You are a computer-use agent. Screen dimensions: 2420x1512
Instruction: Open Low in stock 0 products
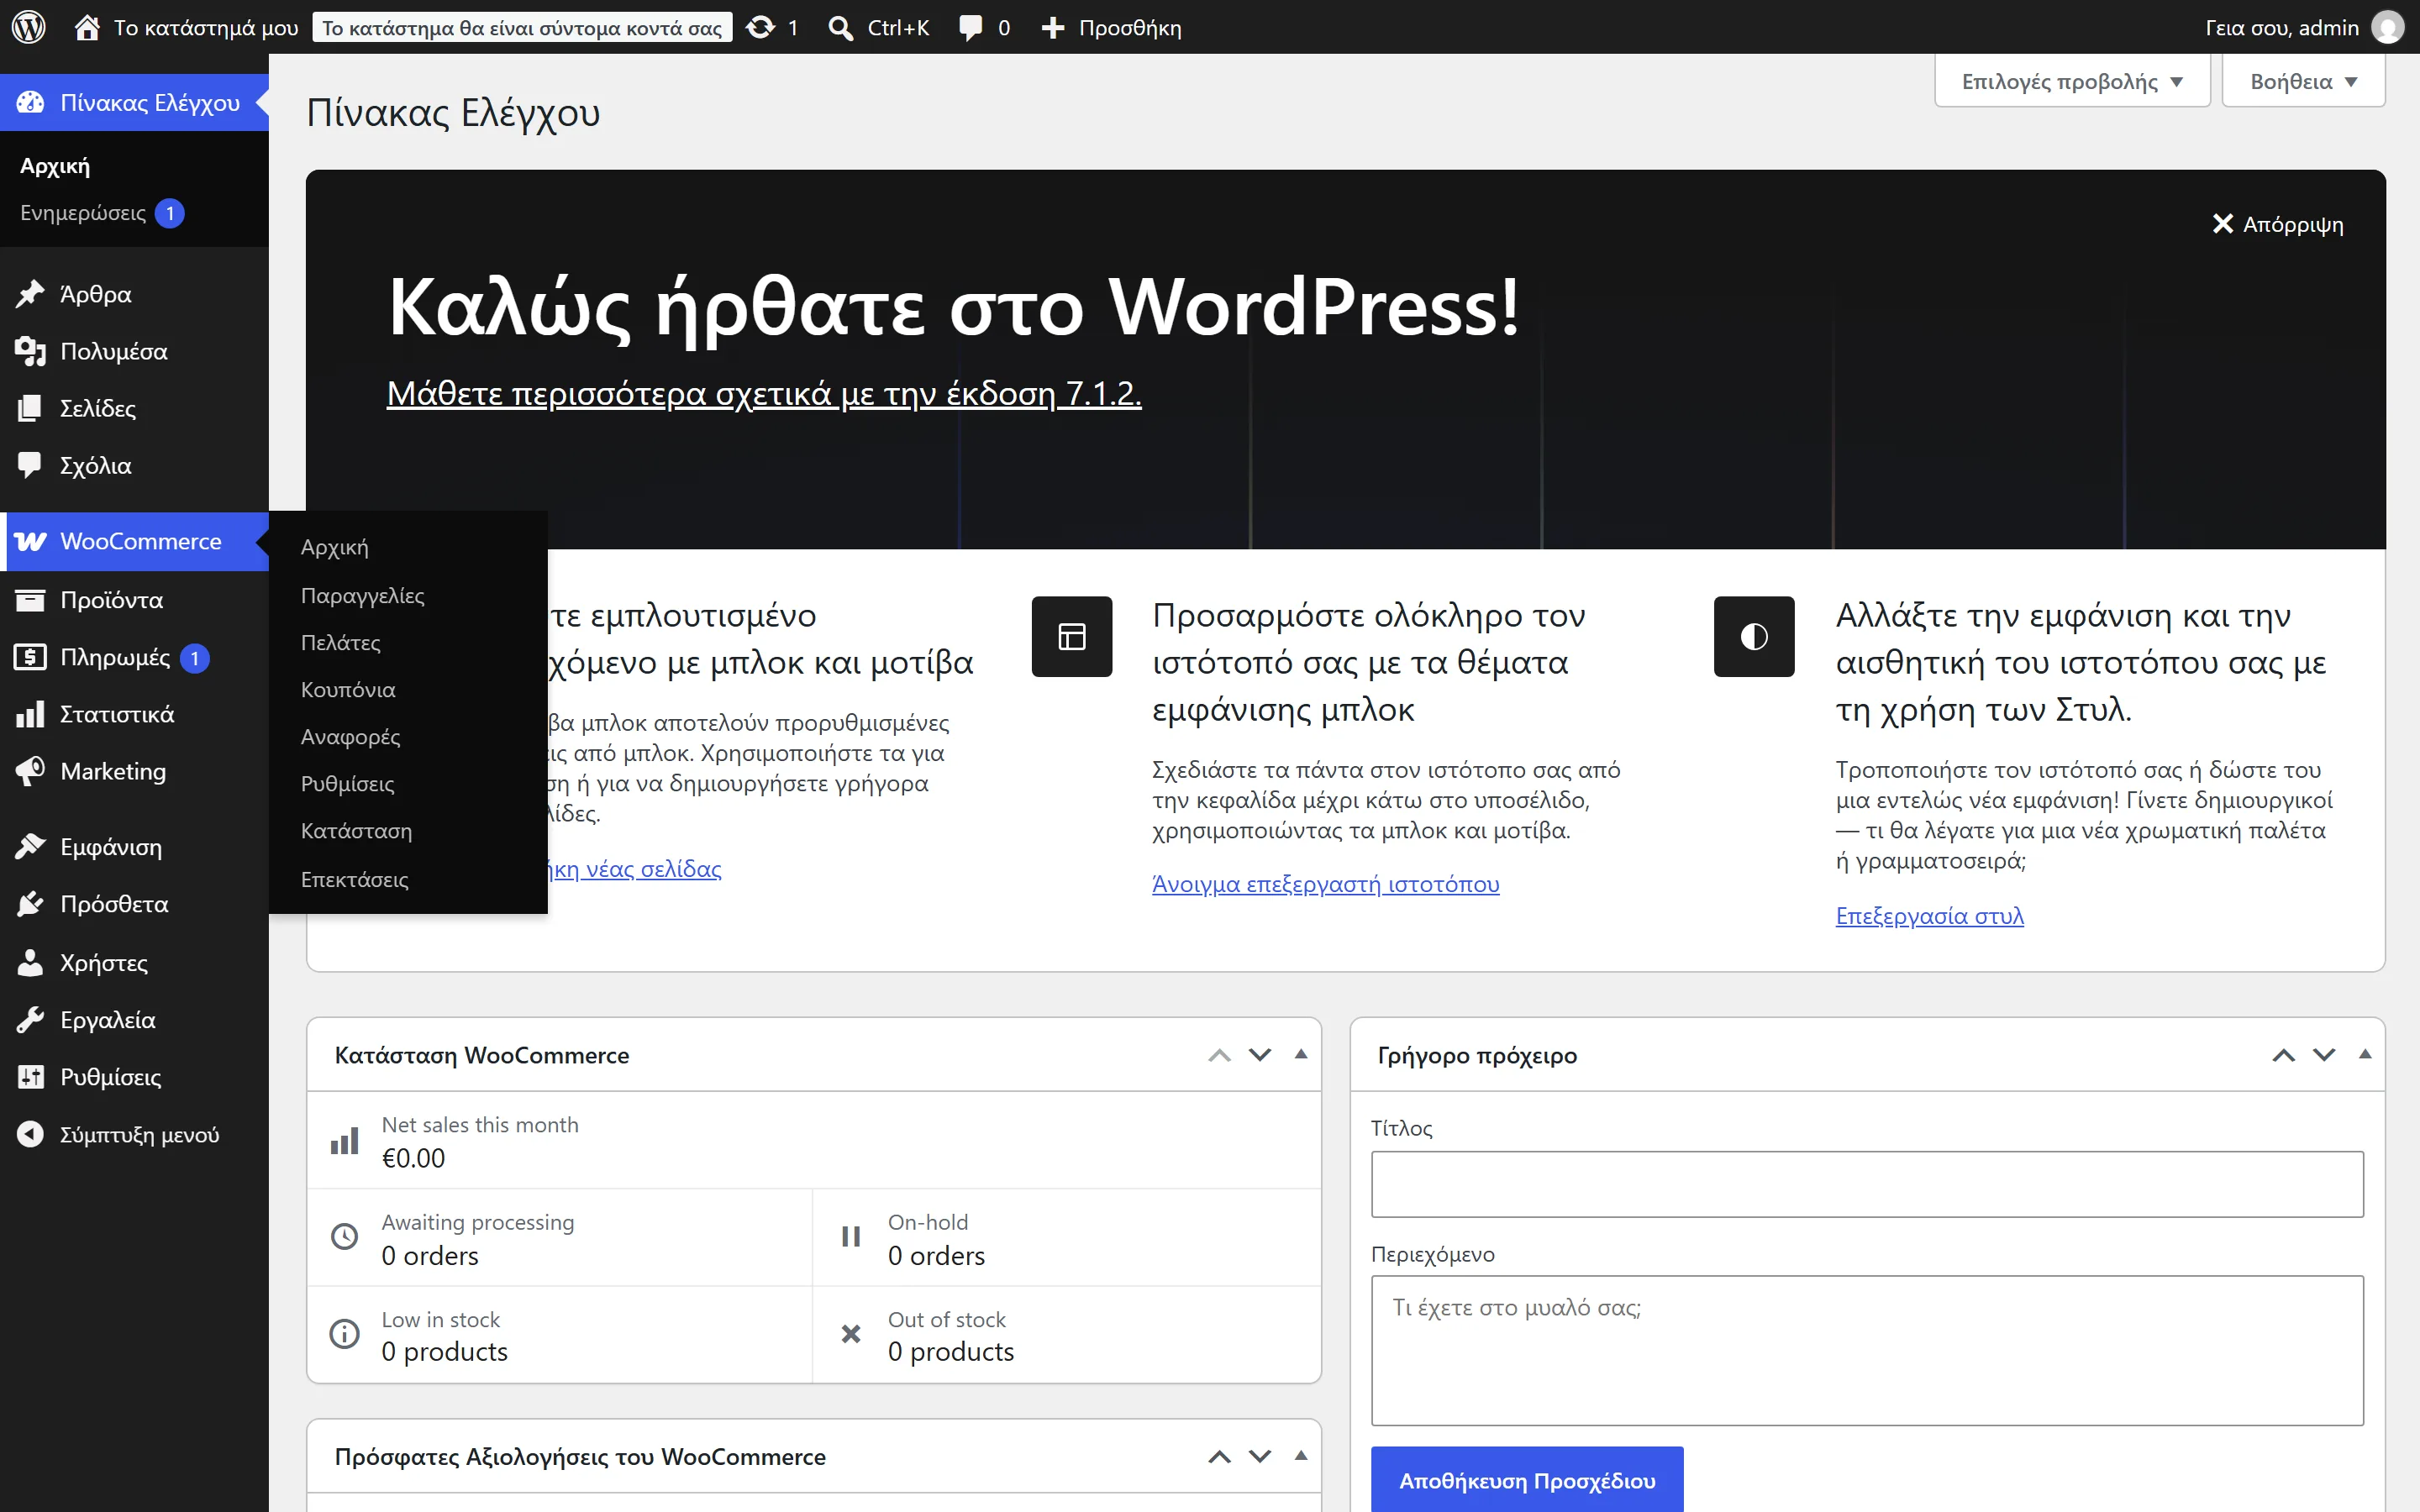click(x=560, y=1335)
